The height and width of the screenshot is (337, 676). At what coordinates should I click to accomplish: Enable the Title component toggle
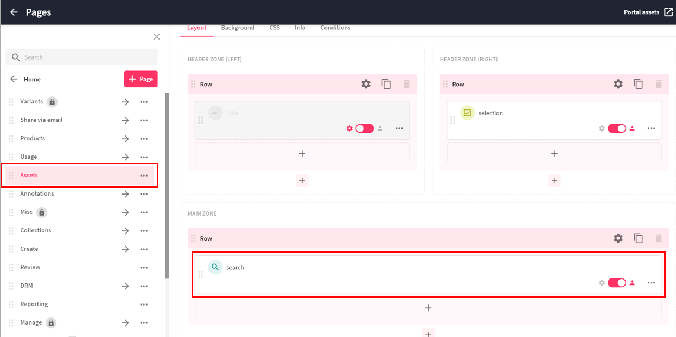[x=365, y=128]
